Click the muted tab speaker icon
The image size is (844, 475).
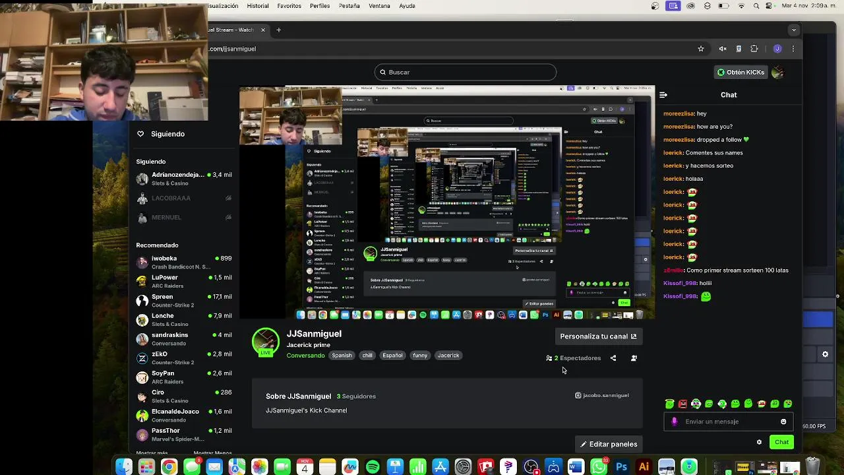coord(723,49)
